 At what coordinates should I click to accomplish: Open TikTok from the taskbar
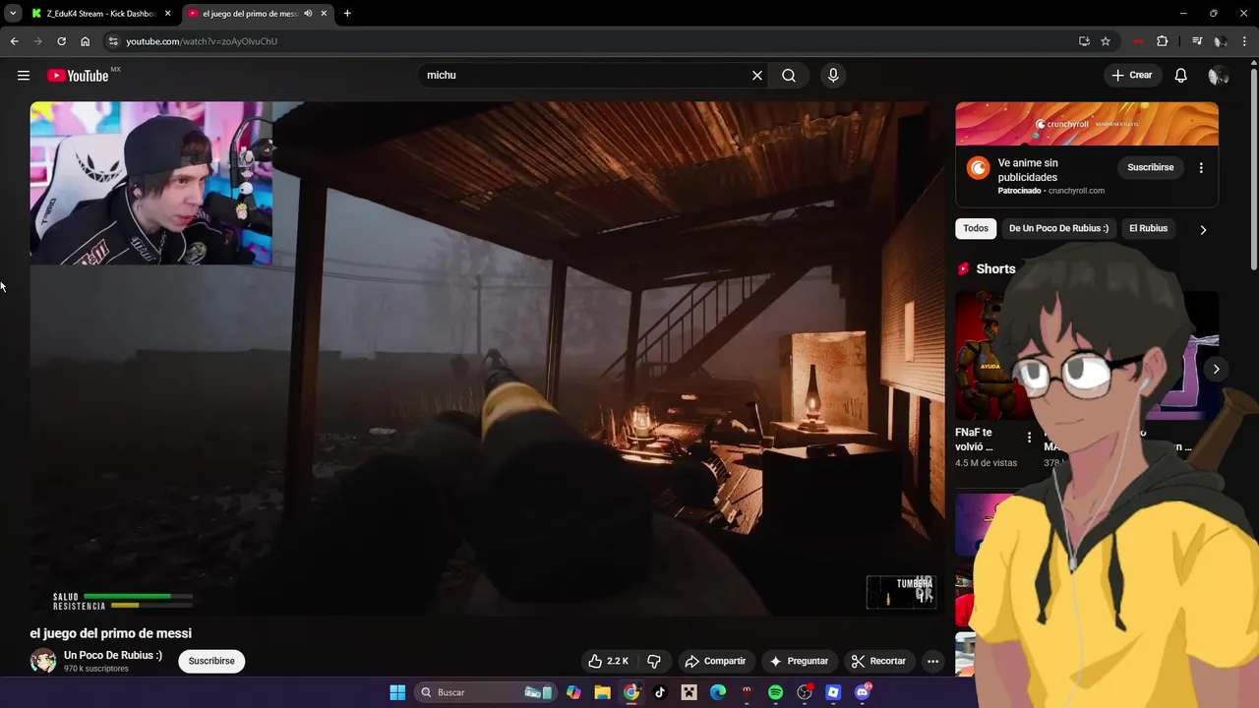(x=660, y=692)
